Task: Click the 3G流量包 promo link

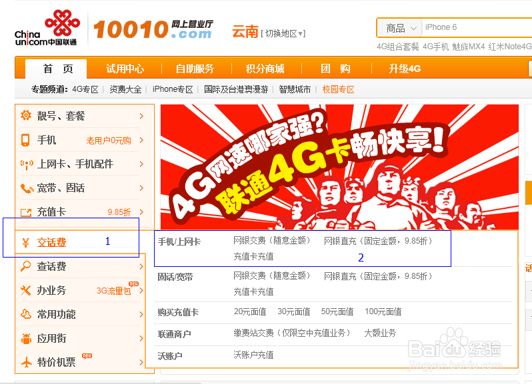Action: point(113,291)
